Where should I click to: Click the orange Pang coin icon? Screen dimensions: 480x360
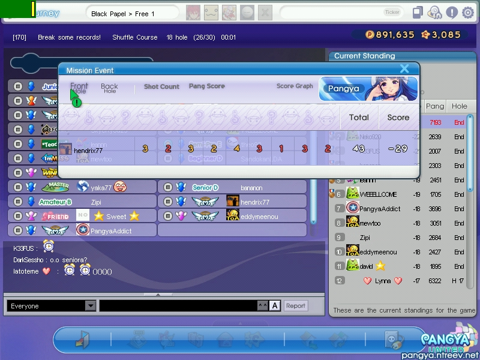[x=370, y=35]
